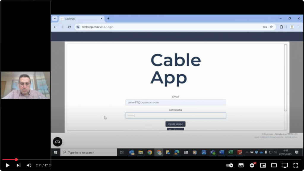Open 7-Zip from the taskbar
Viewport: 304px width, 171px height.
[x=186, y=152]
